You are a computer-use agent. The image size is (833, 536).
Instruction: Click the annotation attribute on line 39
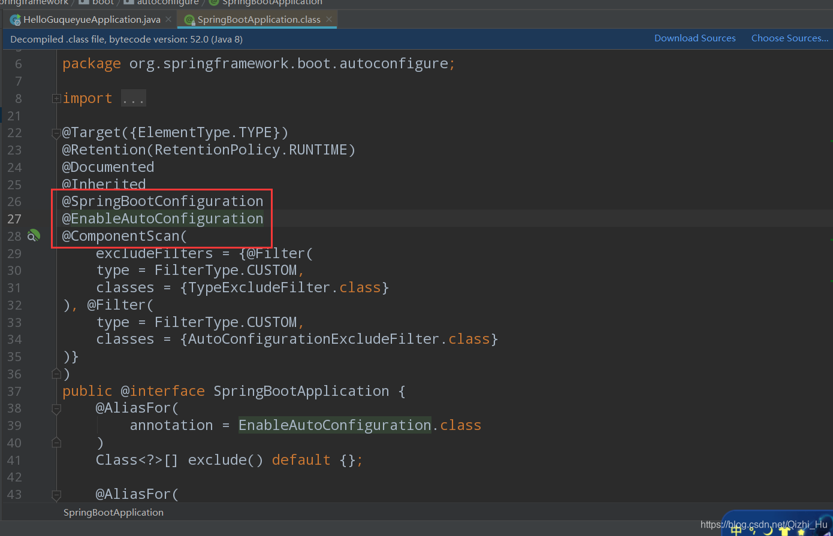[x=171, y=426]
